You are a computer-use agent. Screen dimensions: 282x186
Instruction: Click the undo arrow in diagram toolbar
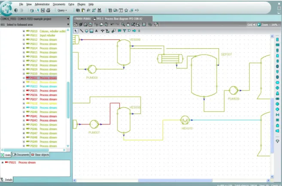112,24
